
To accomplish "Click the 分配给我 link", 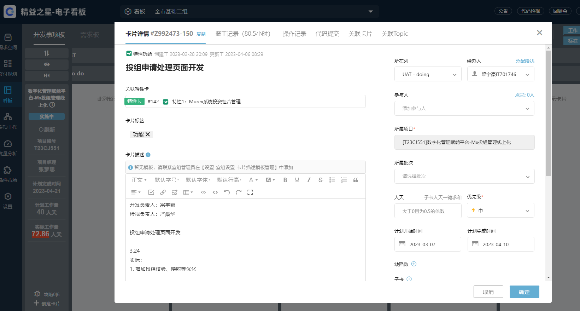I will [x=525, y=61].
